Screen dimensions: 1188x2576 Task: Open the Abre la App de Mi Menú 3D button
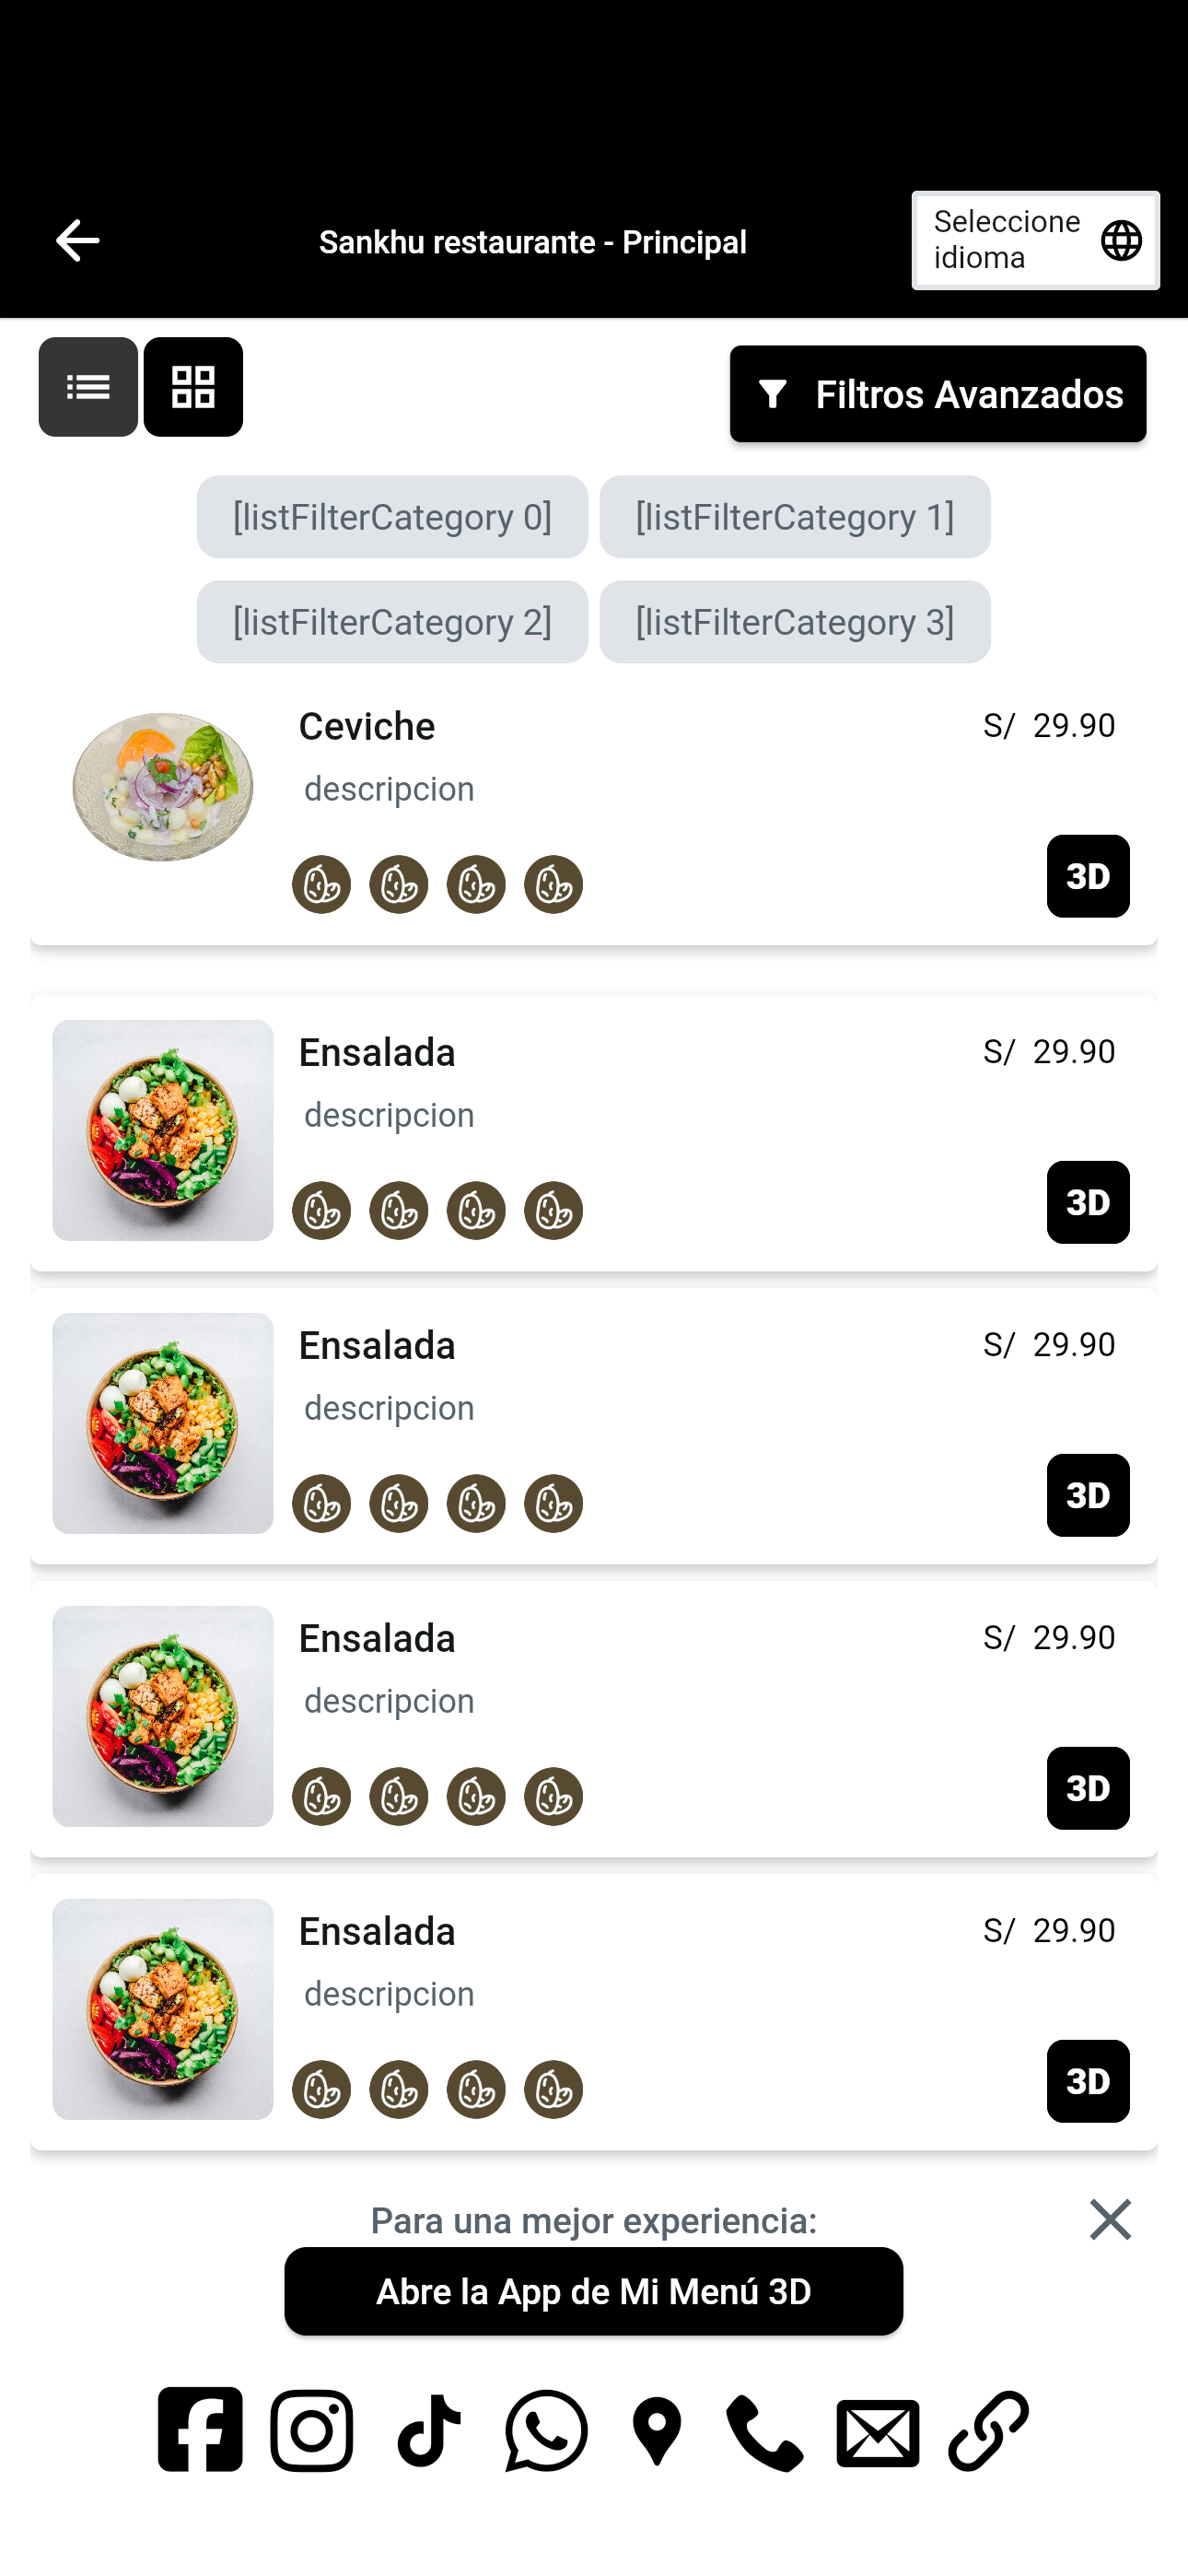tap(593, 2291)
